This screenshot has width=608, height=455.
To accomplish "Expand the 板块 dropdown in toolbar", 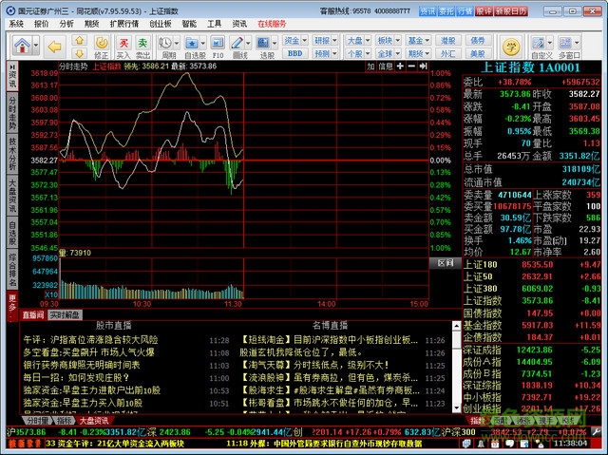I will pos(386,41).
